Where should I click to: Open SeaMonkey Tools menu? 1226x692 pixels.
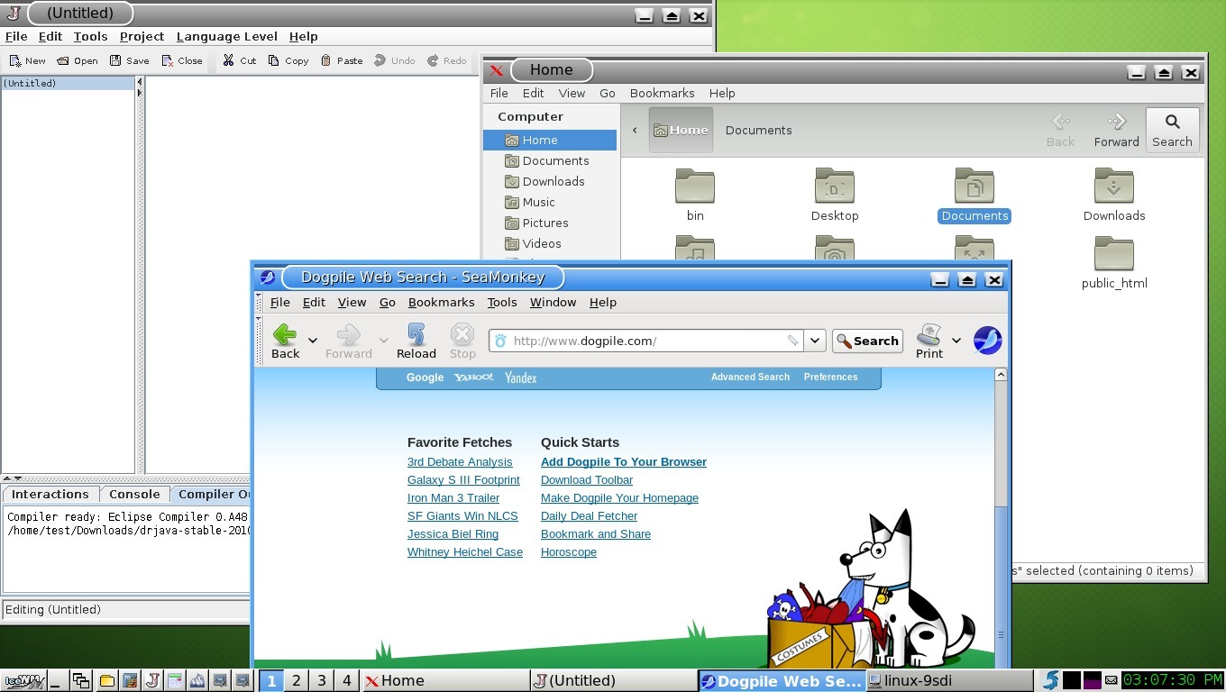(x=502, y=302)
